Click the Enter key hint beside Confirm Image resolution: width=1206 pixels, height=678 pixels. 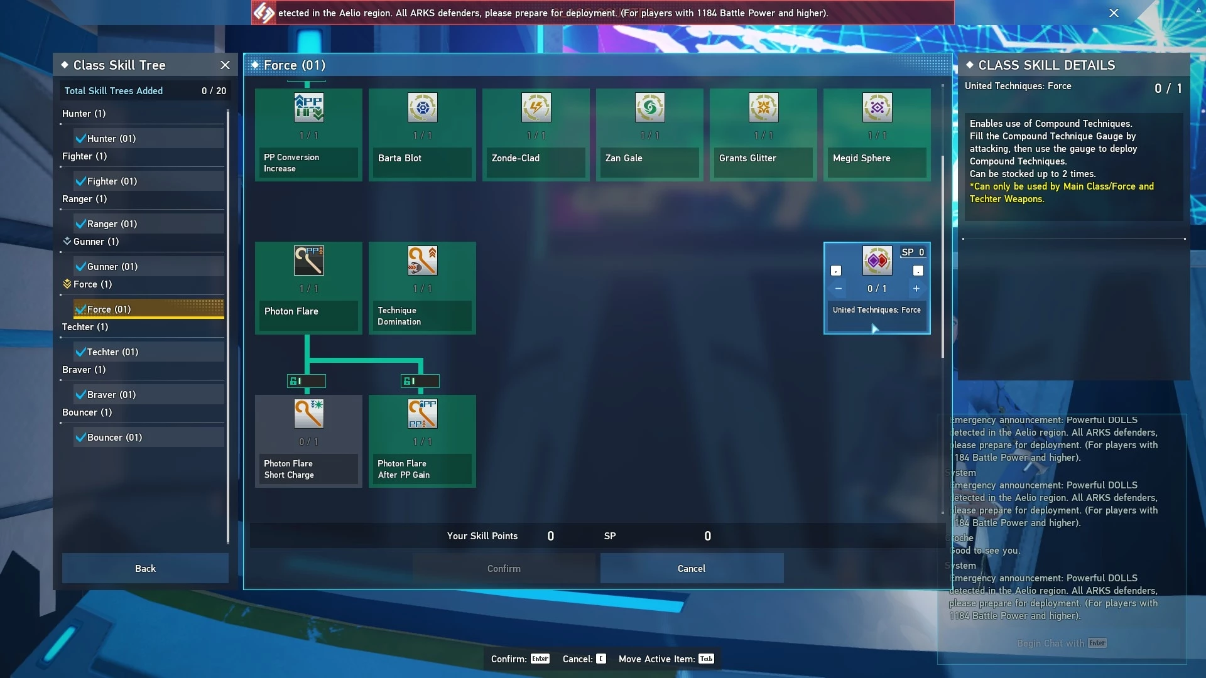(540, 659)
